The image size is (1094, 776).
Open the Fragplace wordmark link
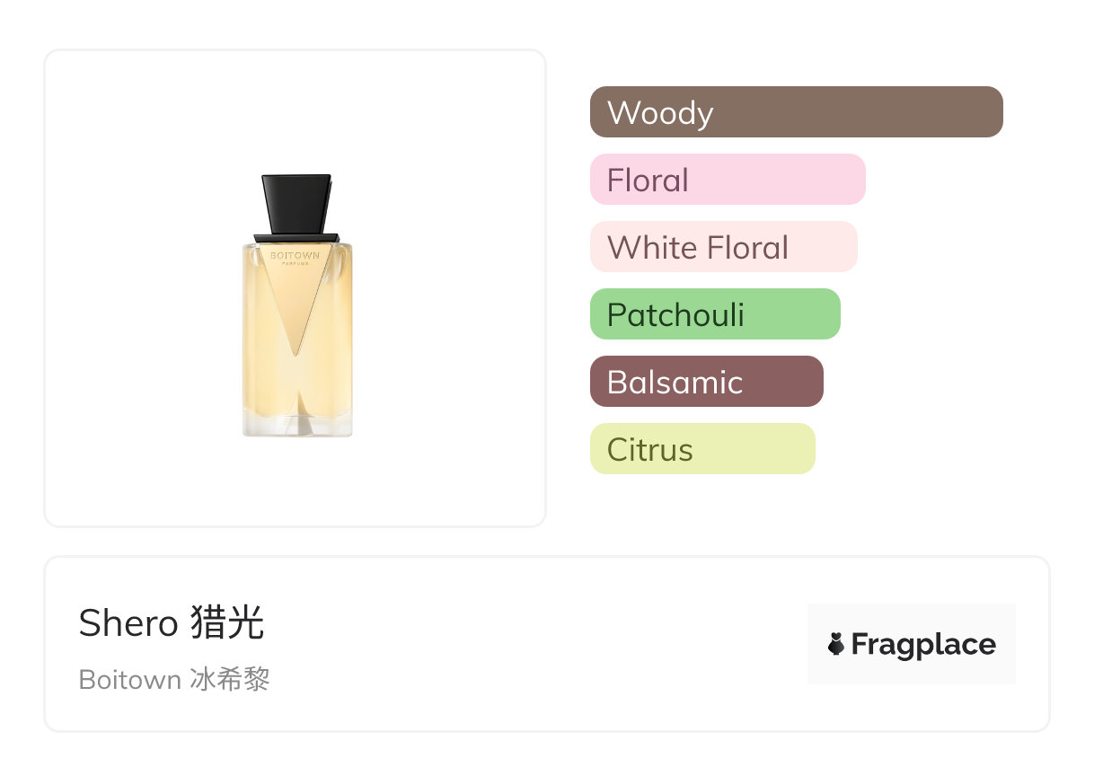tap(923, 644)
